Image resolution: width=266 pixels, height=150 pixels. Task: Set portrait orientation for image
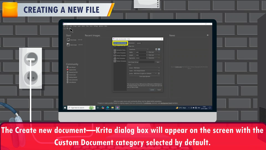tap(159, 49)
